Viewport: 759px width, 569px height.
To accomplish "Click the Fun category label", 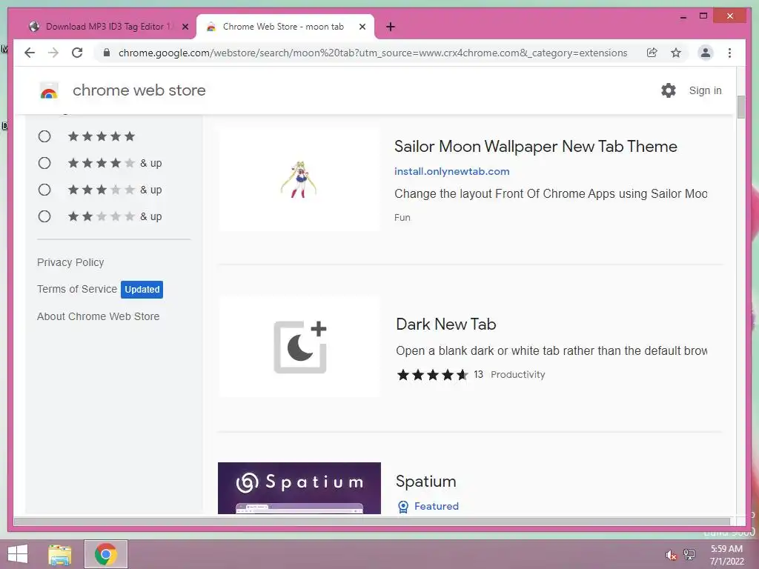I will point(402,218).
